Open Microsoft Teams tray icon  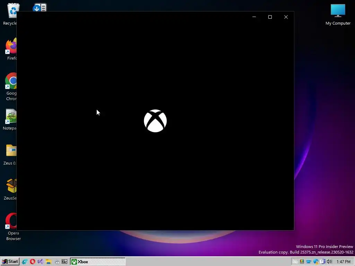(323, 262)
